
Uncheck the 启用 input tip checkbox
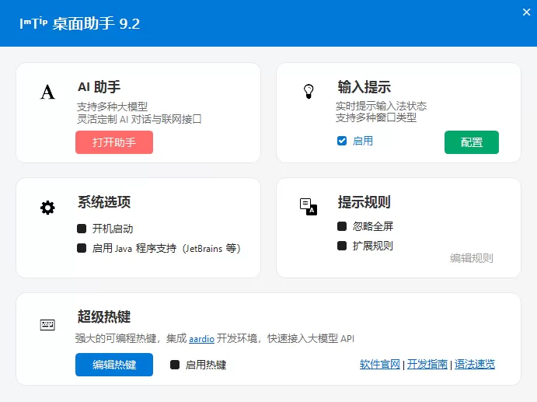(x=342, y=141)
